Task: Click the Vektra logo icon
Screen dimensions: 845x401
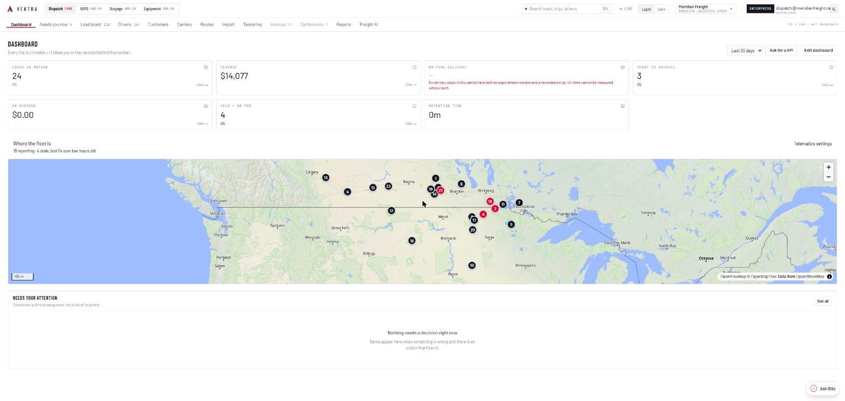Action: [10, 9]
